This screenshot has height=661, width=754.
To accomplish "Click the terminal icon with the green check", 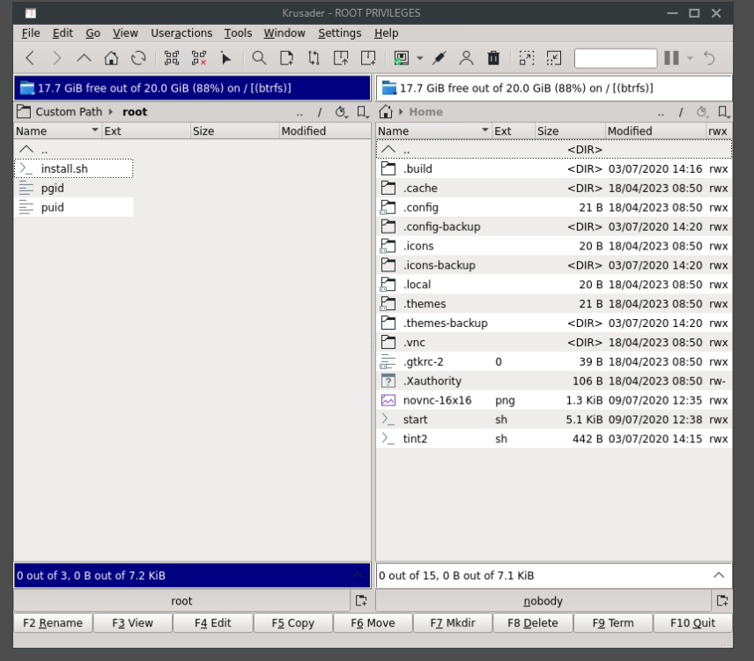I will 402,58.
